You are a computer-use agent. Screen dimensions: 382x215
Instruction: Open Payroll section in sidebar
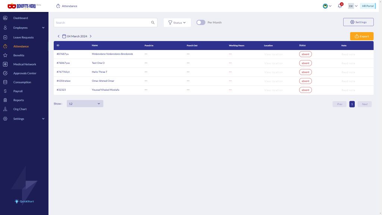pyautogui.click(x=18, y=91)
